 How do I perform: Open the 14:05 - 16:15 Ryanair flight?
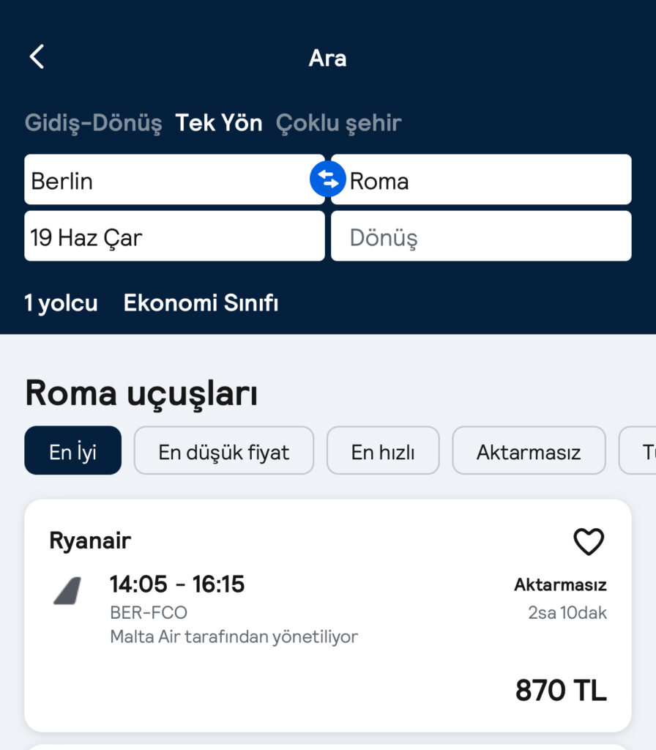pos(177,584)
